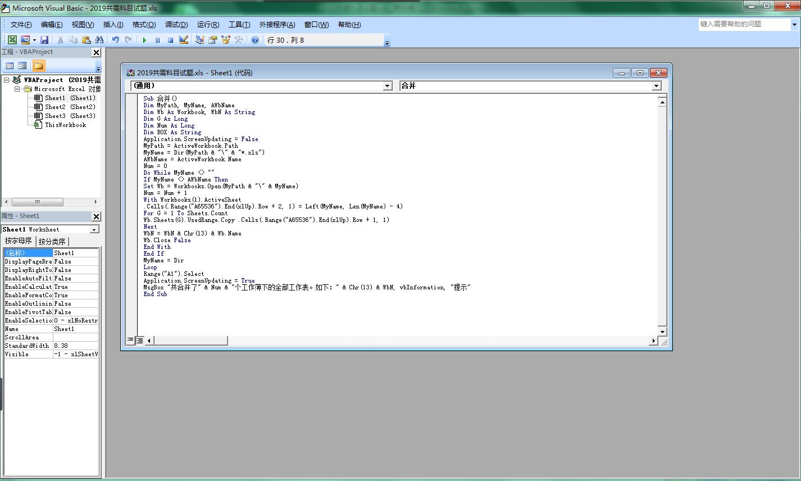Open Visual Basic Help question-mark icon

coord(255,40)
